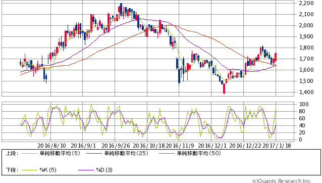
Task: Click the (c)Quants Research Inc. copyright text
Action: (282, 181)
